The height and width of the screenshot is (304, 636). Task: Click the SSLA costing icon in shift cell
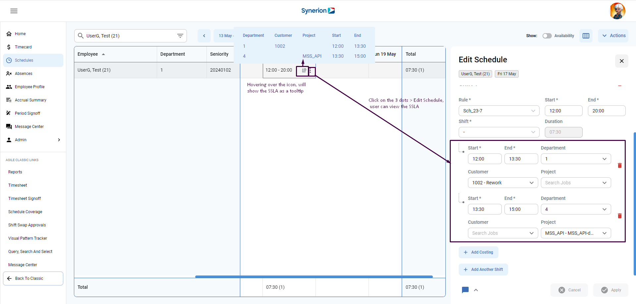304,70
